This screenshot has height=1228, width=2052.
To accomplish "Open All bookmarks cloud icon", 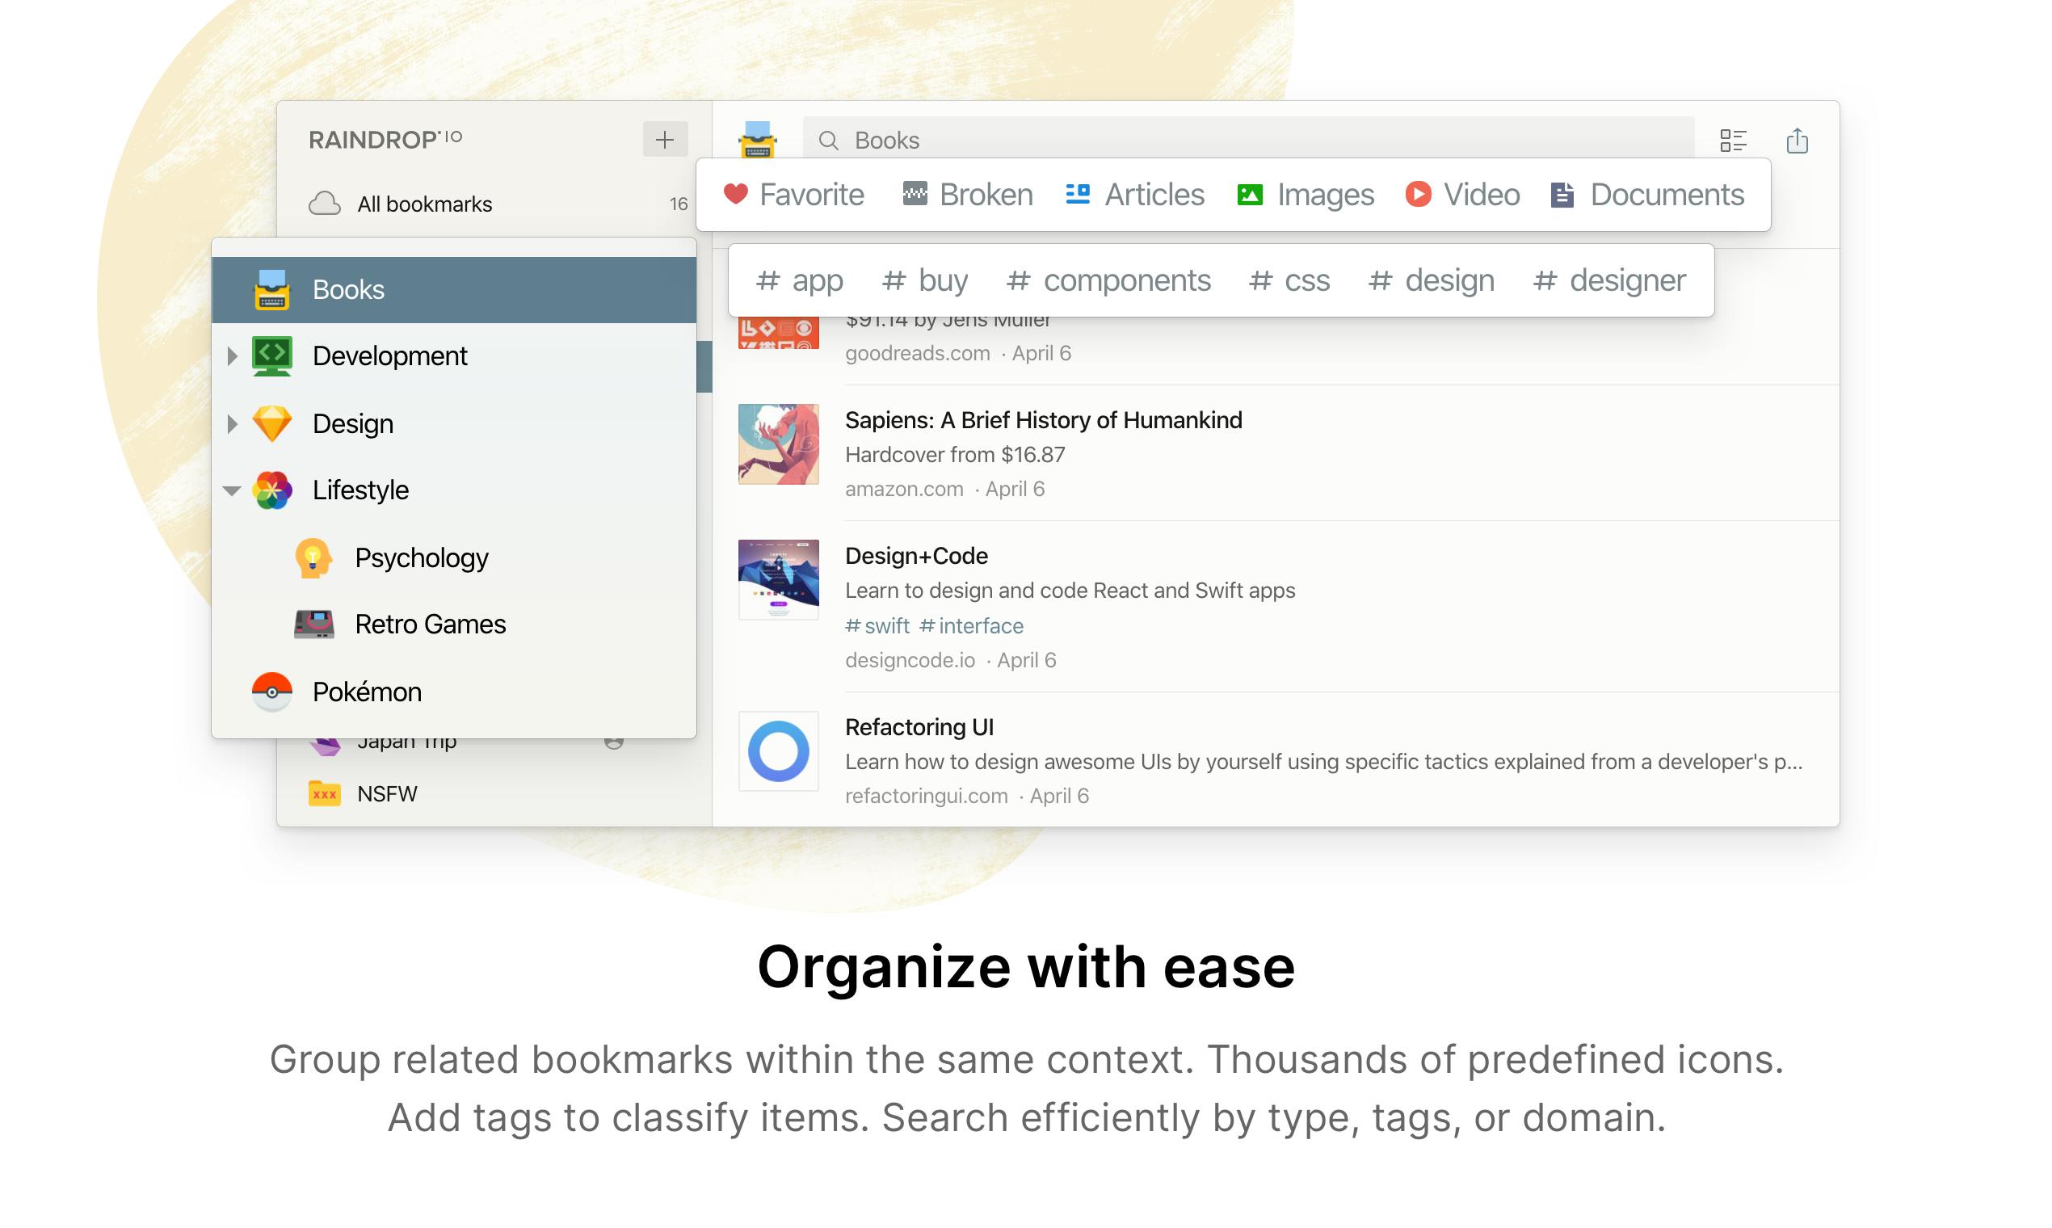I will pyautogui.click(x=324, y=204).
